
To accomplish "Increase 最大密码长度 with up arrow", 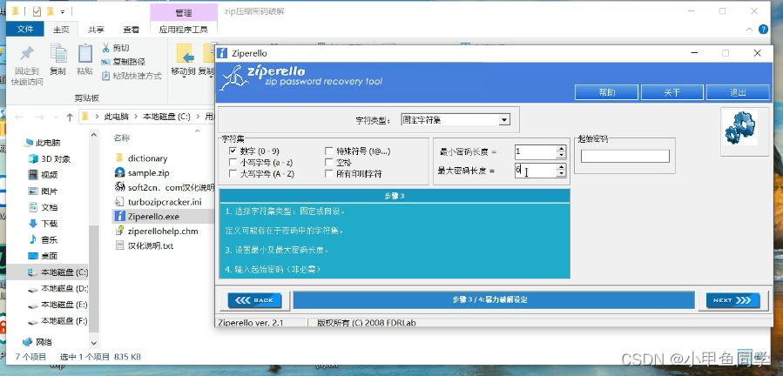I will 562,167.
